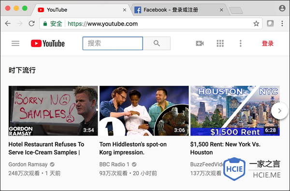The width and height of the screenshot is (290, 191).
Task: Close the YouTube tab
Action: pos(125,10)
